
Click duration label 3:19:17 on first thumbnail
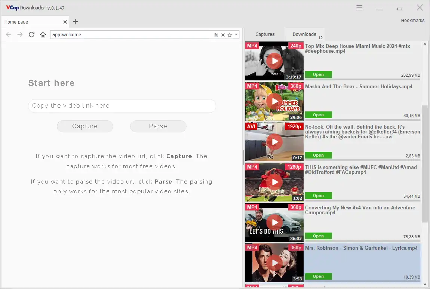tap(294, 77)
